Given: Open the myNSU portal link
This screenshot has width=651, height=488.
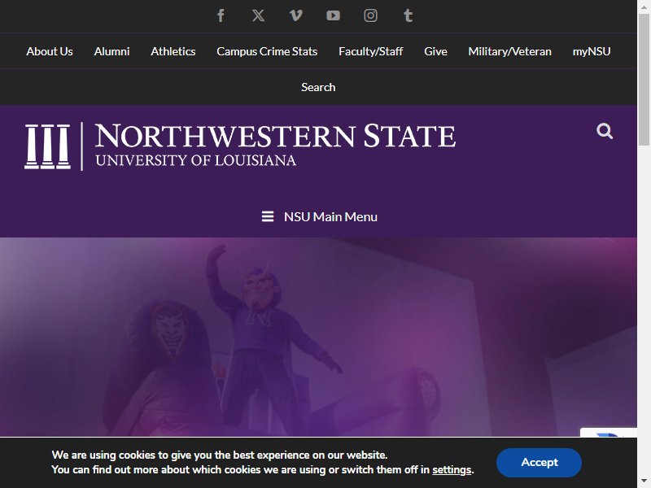Looking at the screenshot, I should coord(592,51).
